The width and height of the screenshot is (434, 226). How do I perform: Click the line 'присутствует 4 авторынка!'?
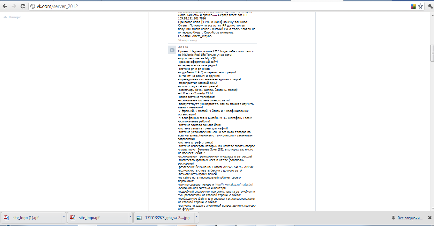pos(198,86)
